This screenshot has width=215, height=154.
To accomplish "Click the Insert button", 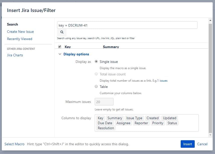I will click(x=187, y=144).
